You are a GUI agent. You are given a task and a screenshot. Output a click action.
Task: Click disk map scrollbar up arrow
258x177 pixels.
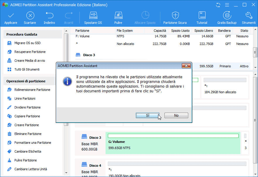(x=255, y=75)
